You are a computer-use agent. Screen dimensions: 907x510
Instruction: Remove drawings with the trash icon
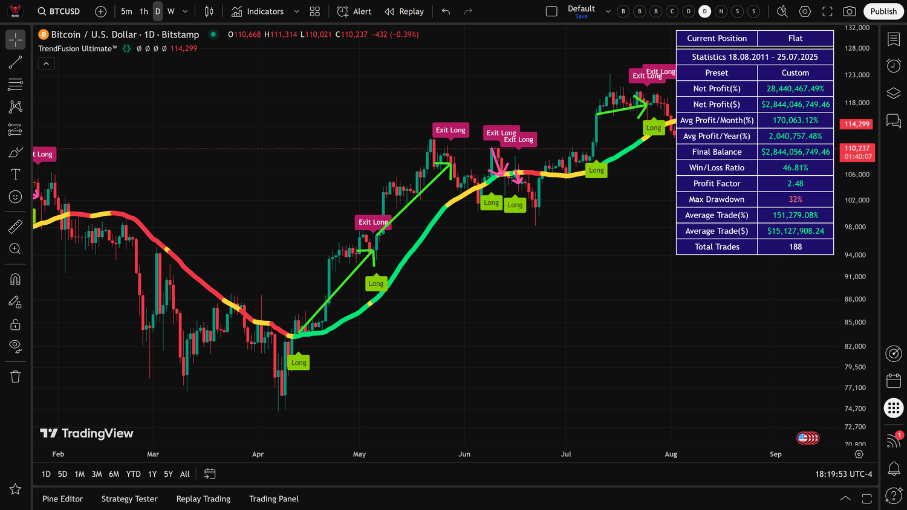coord(16,376)
